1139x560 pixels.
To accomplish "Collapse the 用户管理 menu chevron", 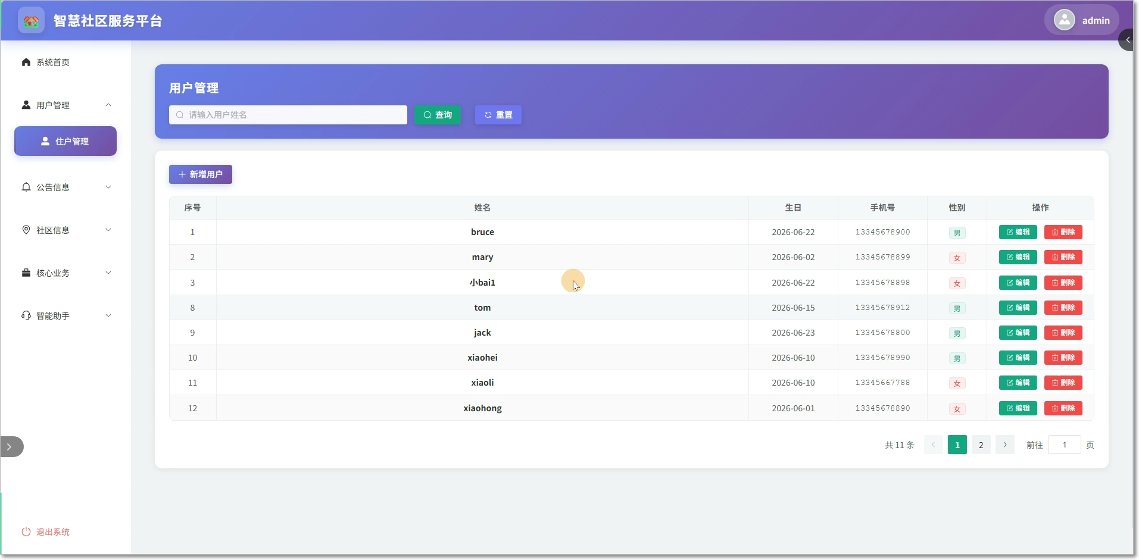I will tap(108, 105).
